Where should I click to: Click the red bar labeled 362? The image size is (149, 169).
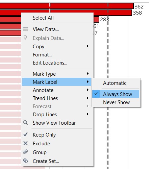[x=67, y=6]
